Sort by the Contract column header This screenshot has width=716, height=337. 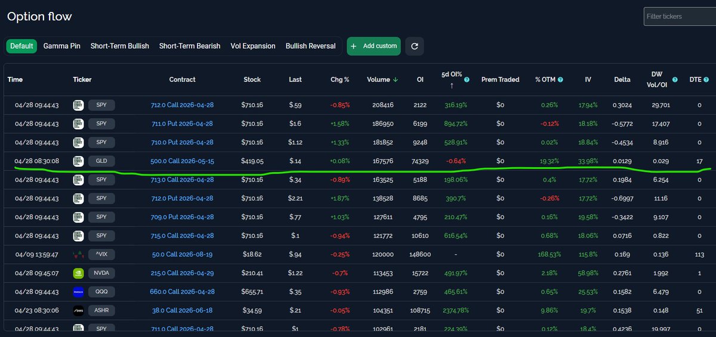pos(182,79)
